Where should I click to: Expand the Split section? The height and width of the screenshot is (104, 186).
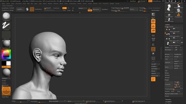(166, 70)
